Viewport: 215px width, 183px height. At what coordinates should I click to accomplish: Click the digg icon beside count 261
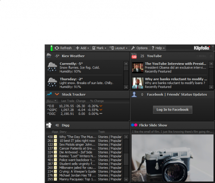(56, 141)
